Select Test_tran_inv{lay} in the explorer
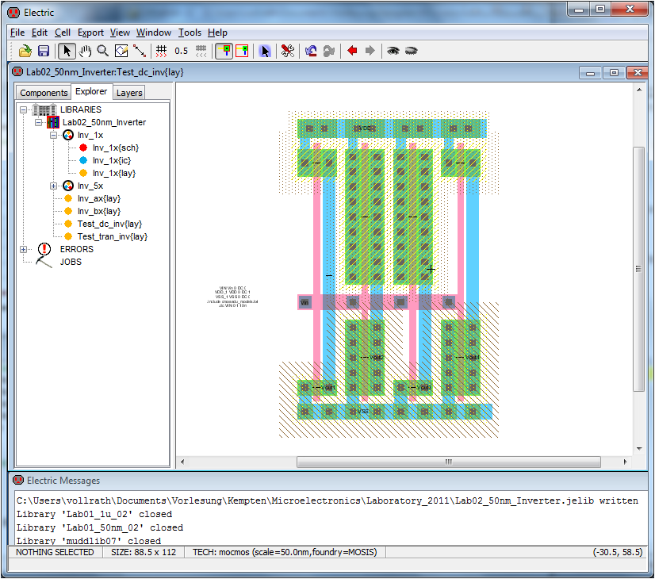 tap(112, 236)
